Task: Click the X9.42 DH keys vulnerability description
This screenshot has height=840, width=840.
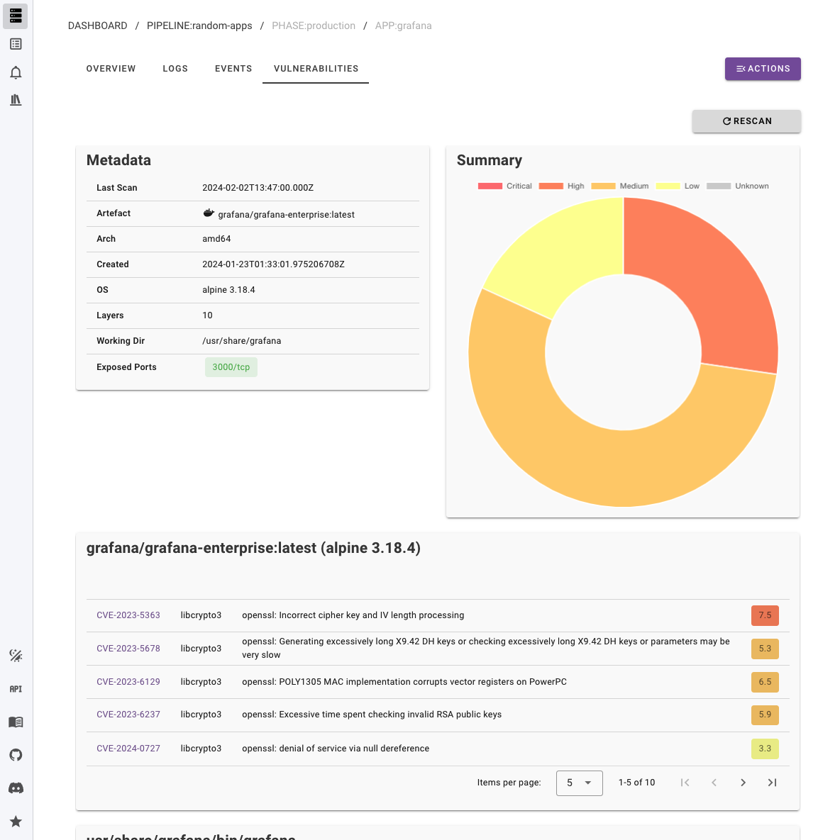Action: pyautogui.click(x=486, y=648)
